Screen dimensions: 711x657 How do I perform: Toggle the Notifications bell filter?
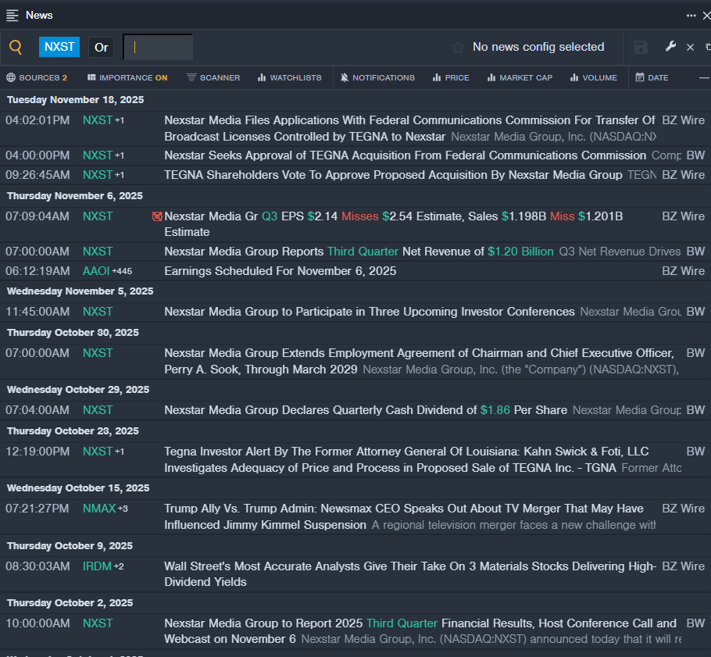pyautogui.click(x=377, y=77)
